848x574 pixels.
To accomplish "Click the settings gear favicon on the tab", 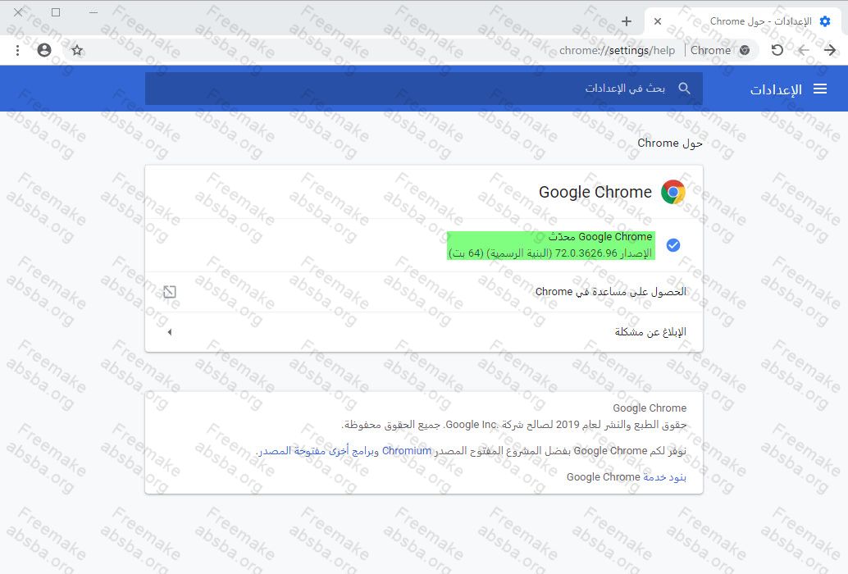I will [825, 21].
